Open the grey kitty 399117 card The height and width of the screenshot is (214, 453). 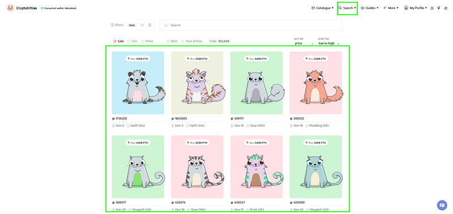coord(257,83)
